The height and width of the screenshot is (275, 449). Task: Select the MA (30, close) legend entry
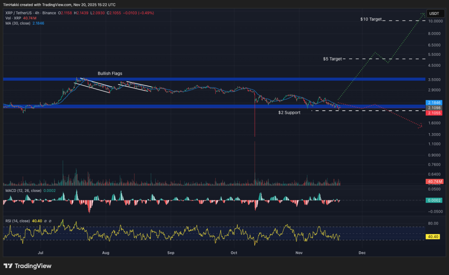click(x=18, y=23)
